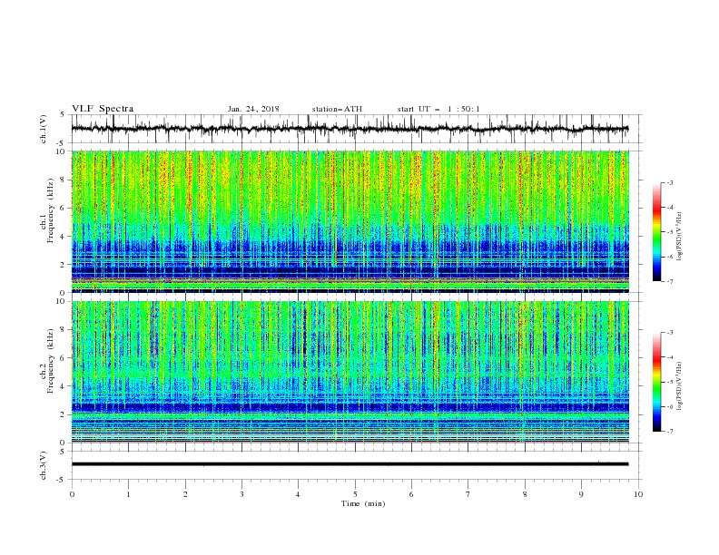The height and width of the screenshot is (555, 719).
Task: Click the "10" kHz tick of ch.2 spectrogram
Action: point(62,301)
